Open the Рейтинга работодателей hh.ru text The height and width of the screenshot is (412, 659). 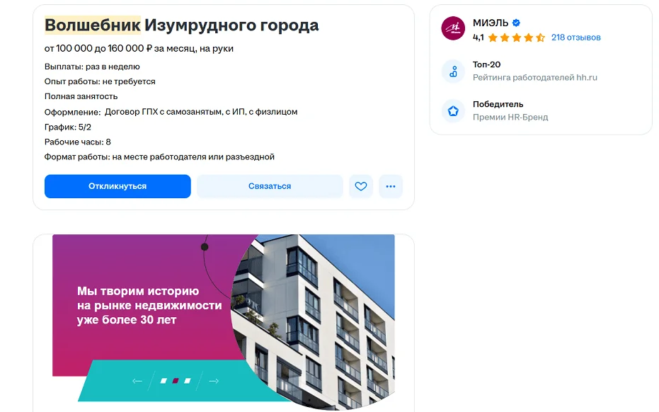[x=535, y=77]
